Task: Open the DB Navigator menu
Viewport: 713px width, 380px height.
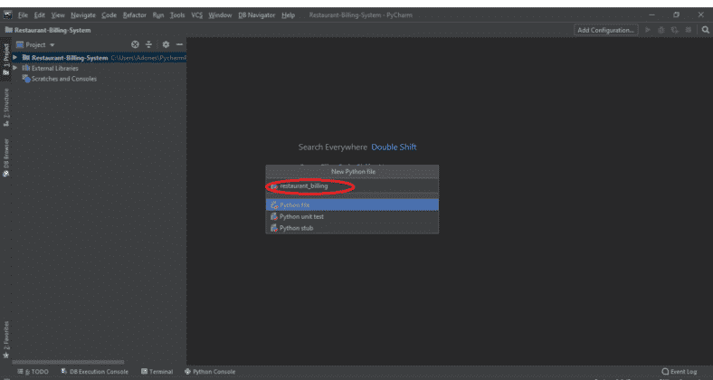Action: (x=256, y=15)
